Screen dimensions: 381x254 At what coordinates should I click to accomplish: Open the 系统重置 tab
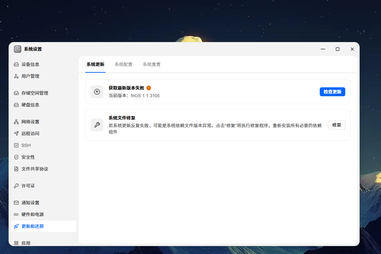point(152,64)
